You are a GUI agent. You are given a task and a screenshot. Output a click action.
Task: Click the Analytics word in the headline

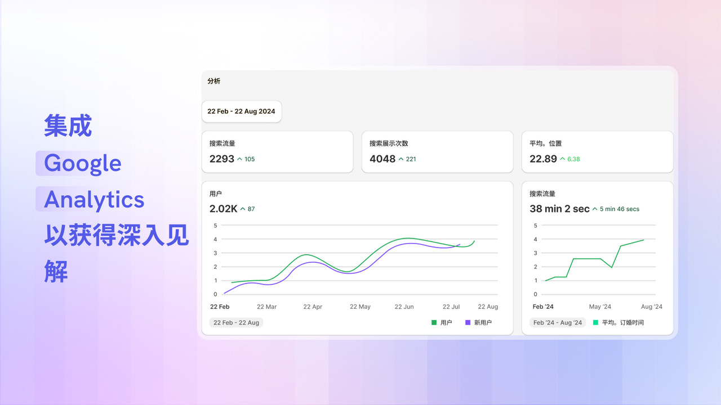point(94,200)
